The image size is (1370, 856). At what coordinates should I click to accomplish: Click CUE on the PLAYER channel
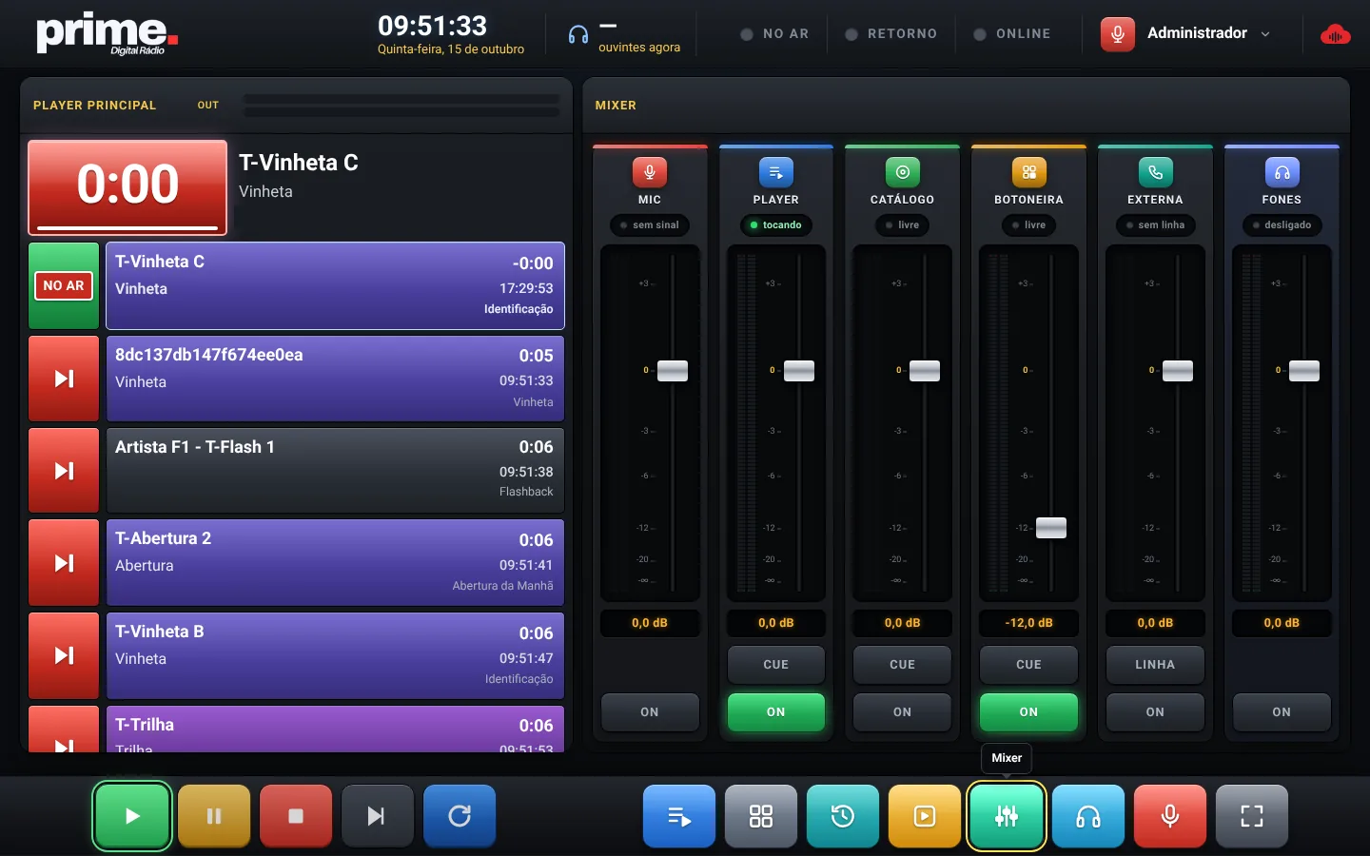coord(776,665)
